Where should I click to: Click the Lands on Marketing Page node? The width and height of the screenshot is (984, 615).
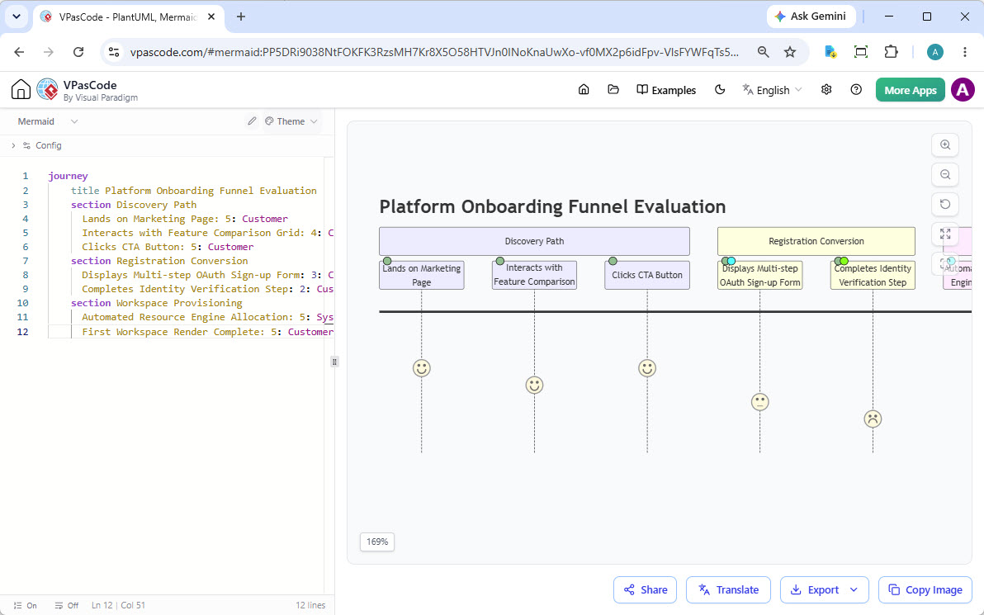[422, 275]
